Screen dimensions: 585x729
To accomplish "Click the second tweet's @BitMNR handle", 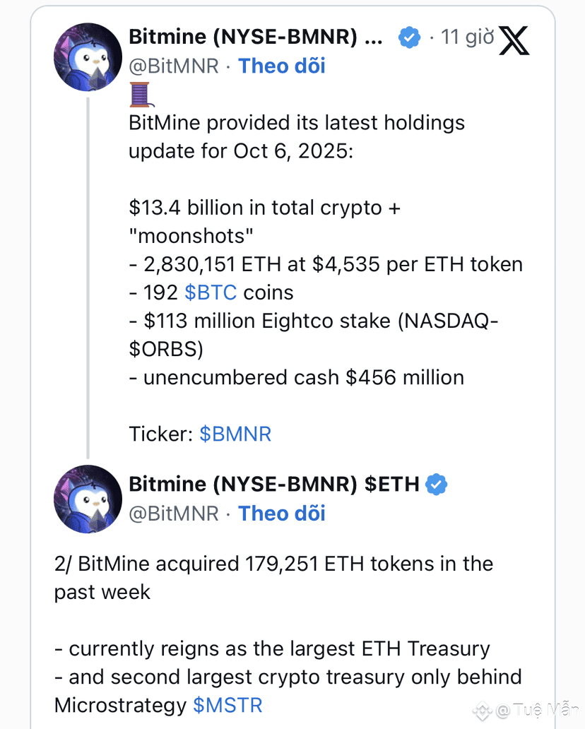I will [x=174, y=514].
